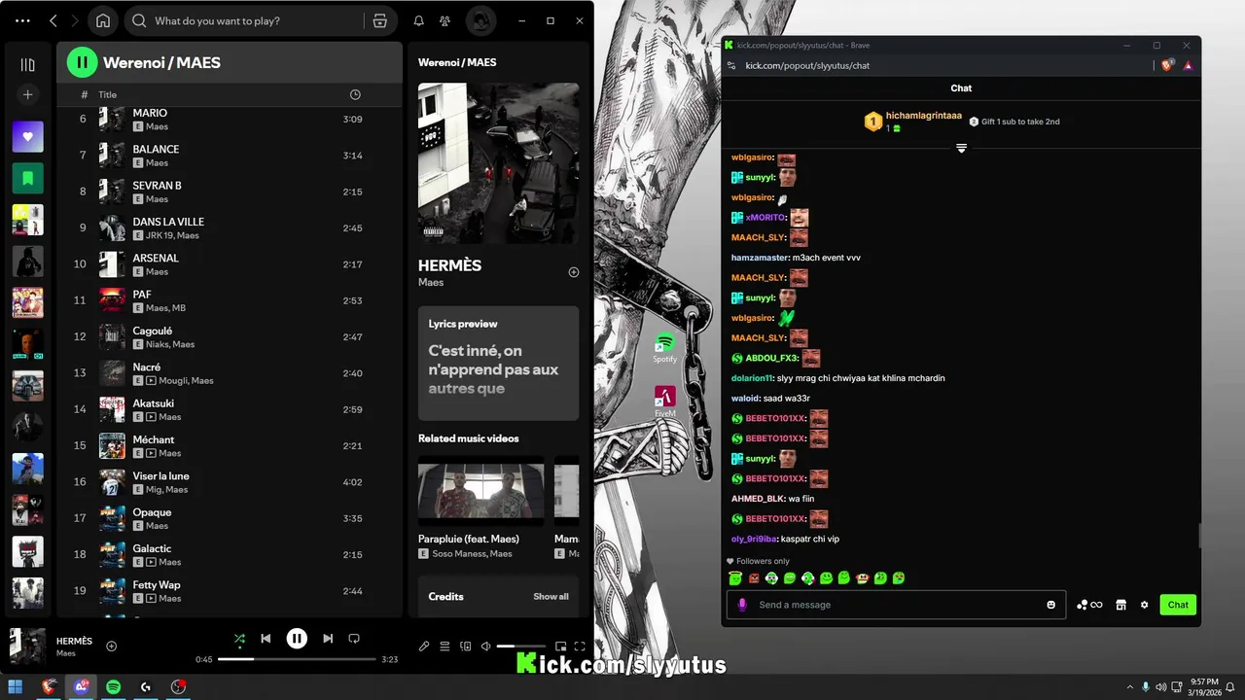Toggle the queue view icon

(445, 646)
